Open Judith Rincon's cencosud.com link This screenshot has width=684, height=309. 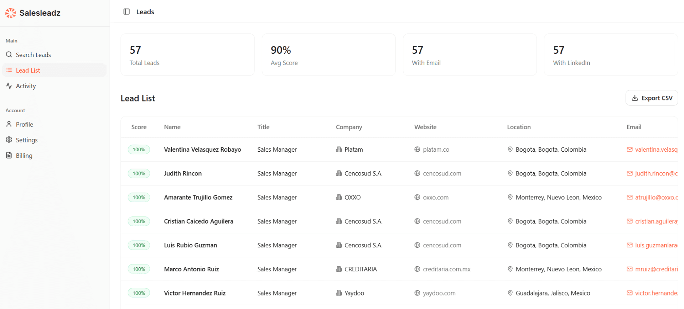(x=442, y=173)
